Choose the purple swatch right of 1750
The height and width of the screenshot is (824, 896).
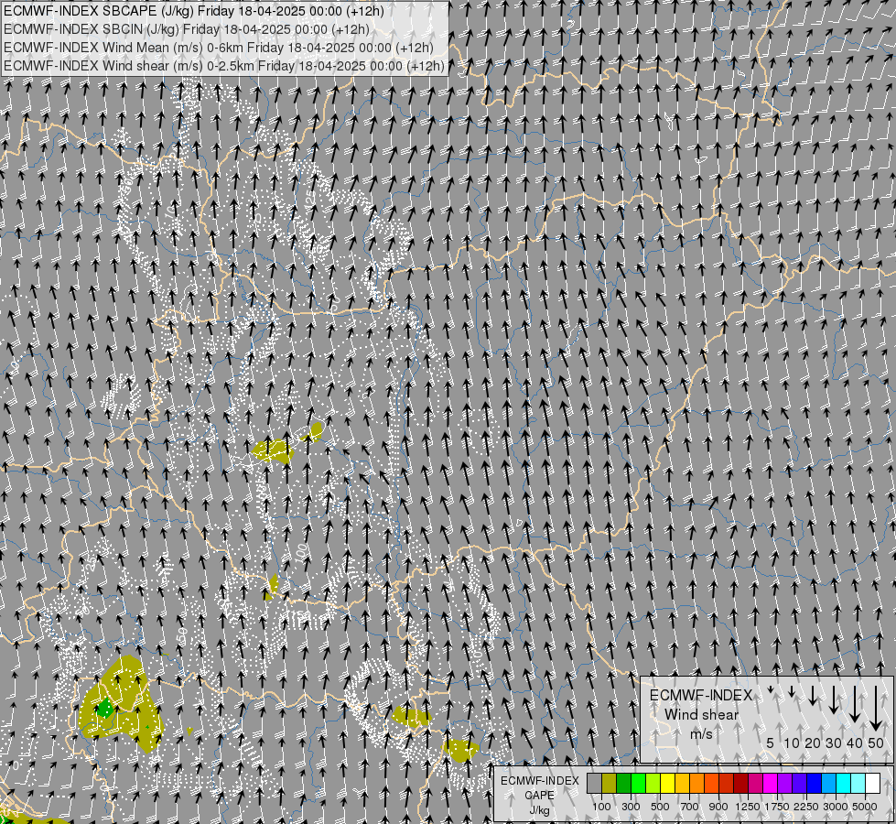pyautogui.click(x=784, y=784)
